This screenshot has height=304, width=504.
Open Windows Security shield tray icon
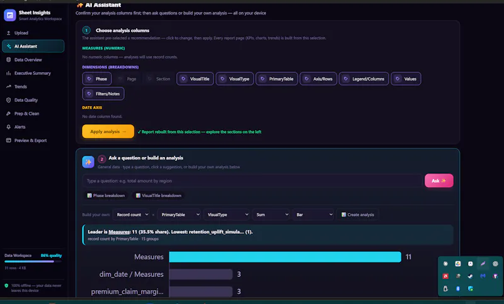tap(470, 289)
